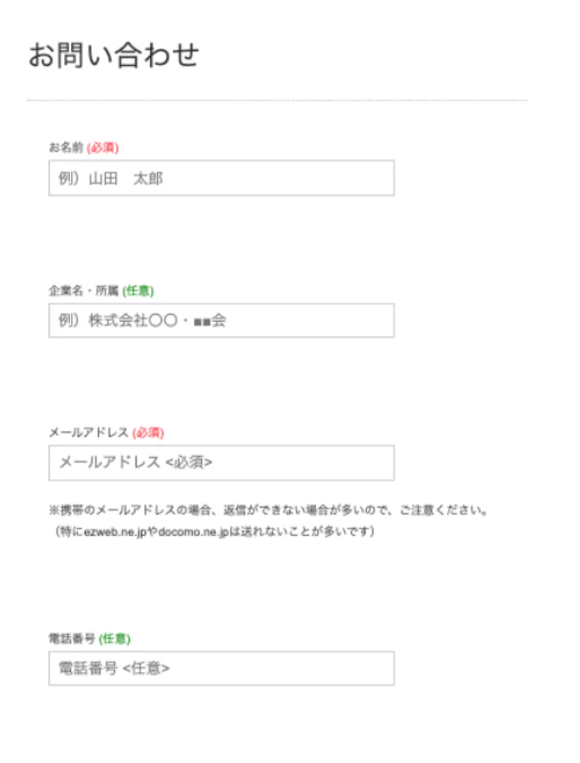Click the 電話番号 input field
580x763 pixels.
(x=221, y=668)
